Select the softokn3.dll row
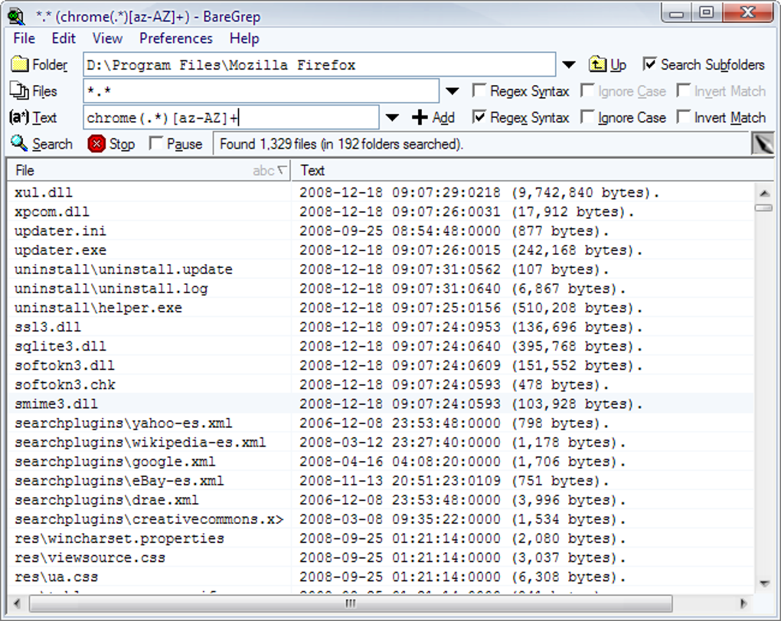Image resolution: width=781 pixels, height=621 pixels. click(381, 365)
